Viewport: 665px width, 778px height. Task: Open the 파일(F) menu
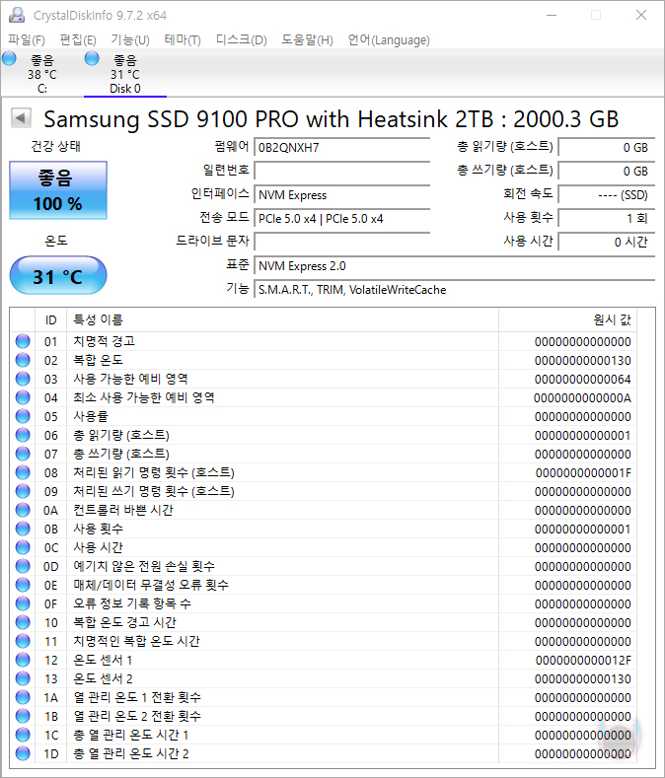tap(27, 39)
